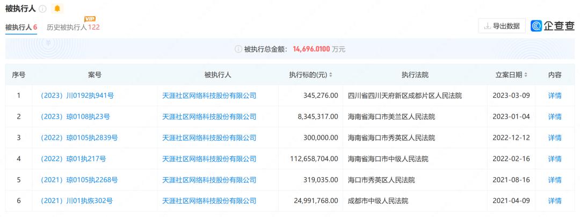Sort by 执行标的(元) column arrows
This screenshot has height=217, width=580.
click(331, 75)
